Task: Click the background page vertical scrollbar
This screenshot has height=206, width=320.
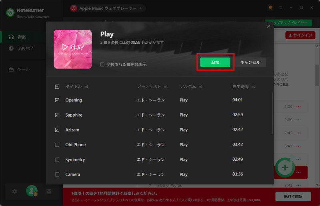Action: [x=317, y=75]
